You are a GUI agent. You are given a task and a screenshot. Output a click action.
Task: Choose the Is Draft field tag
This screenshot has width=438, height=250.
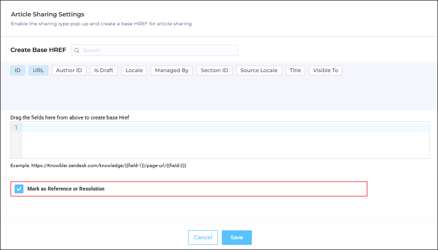tap(104, 70)
